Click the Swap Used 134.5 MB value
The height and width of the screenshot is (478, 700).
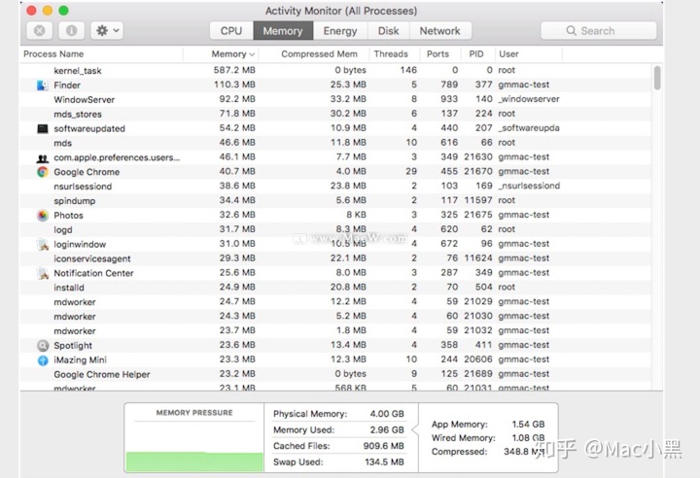click(384, 461)
